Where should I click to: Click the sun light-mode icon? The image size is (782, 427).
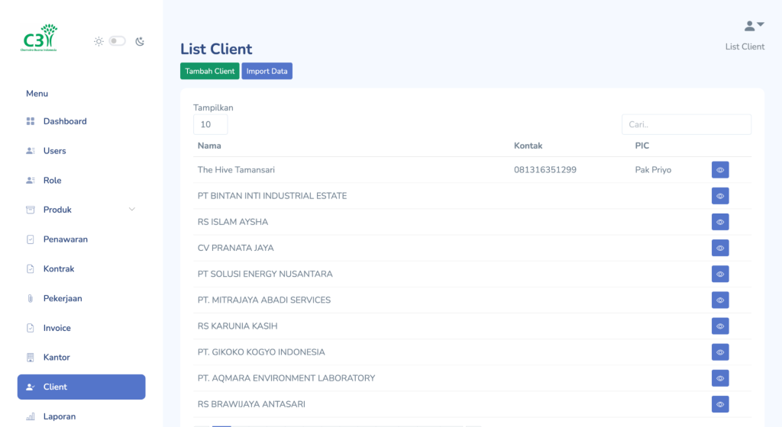[x=99, y=41]
